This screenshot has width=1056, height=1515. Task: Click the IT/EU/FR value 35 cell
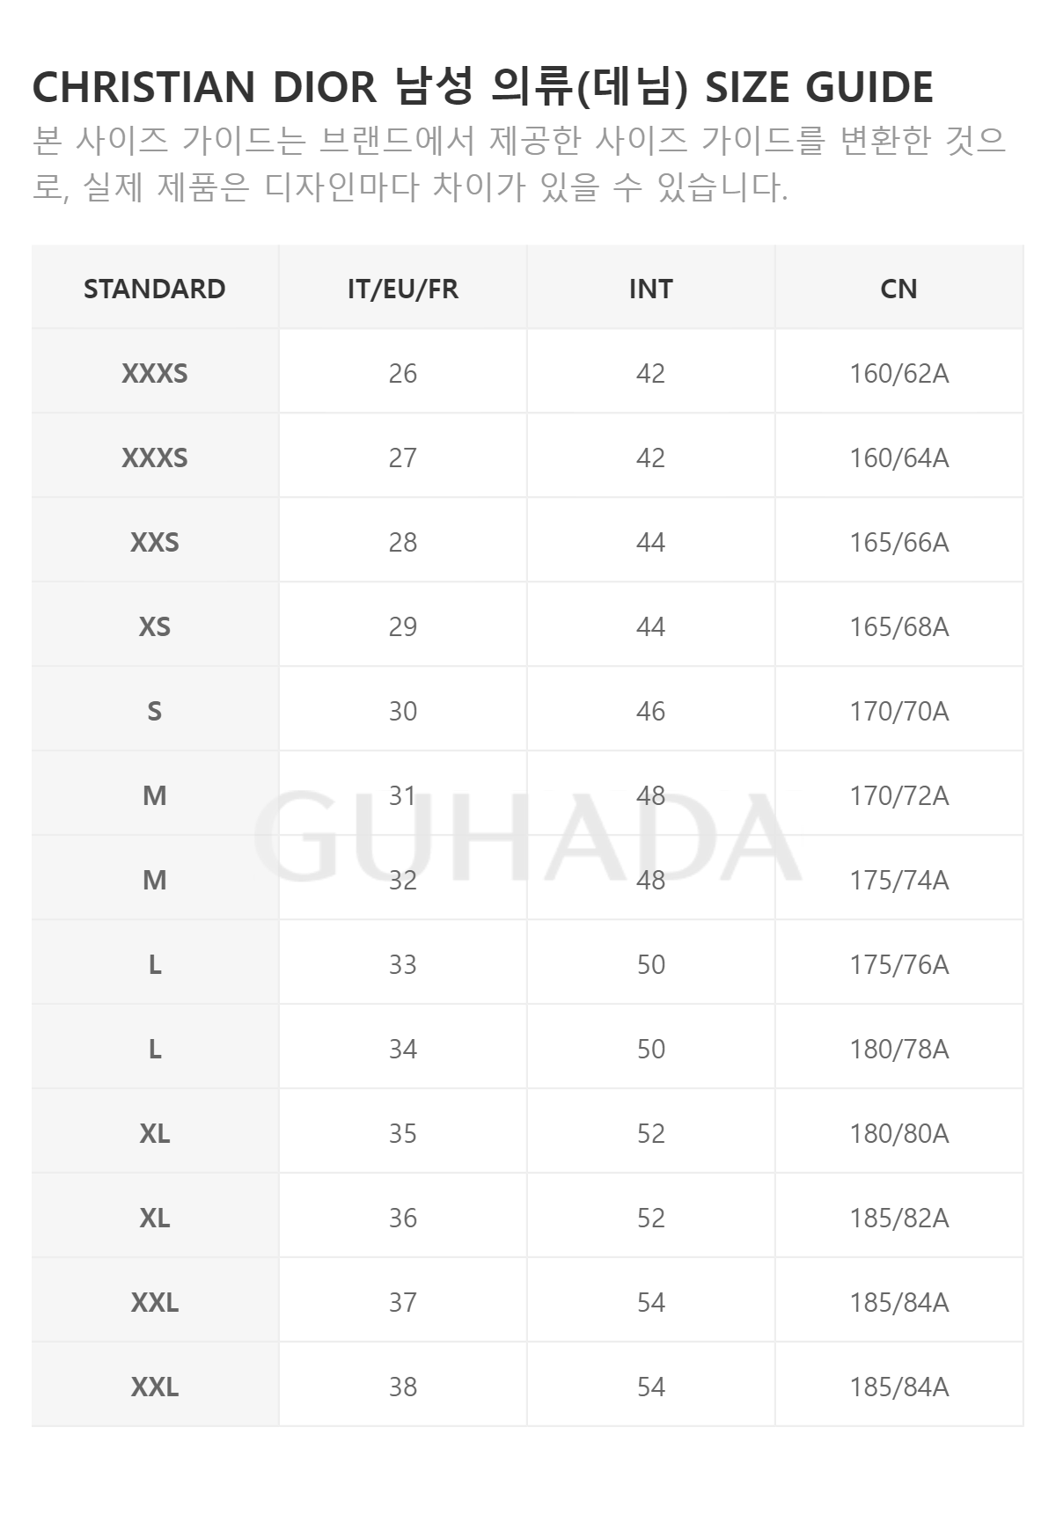(x=403, y=1132)
